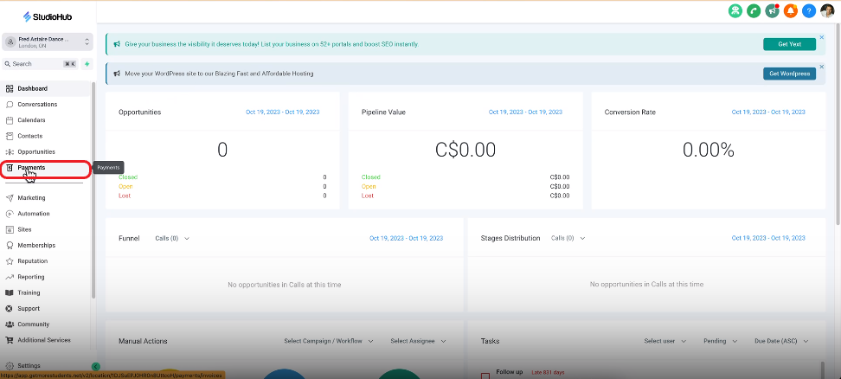Click the green Closed label in Opportunities
Screen dimensions: 841x379
[127, 177]
